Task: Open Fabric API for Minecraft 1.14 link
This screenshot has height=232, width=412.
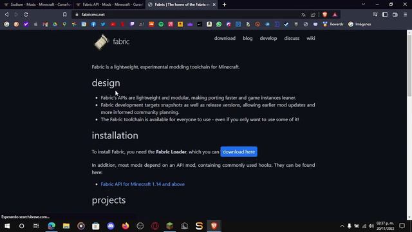Action: pos(142,184)
